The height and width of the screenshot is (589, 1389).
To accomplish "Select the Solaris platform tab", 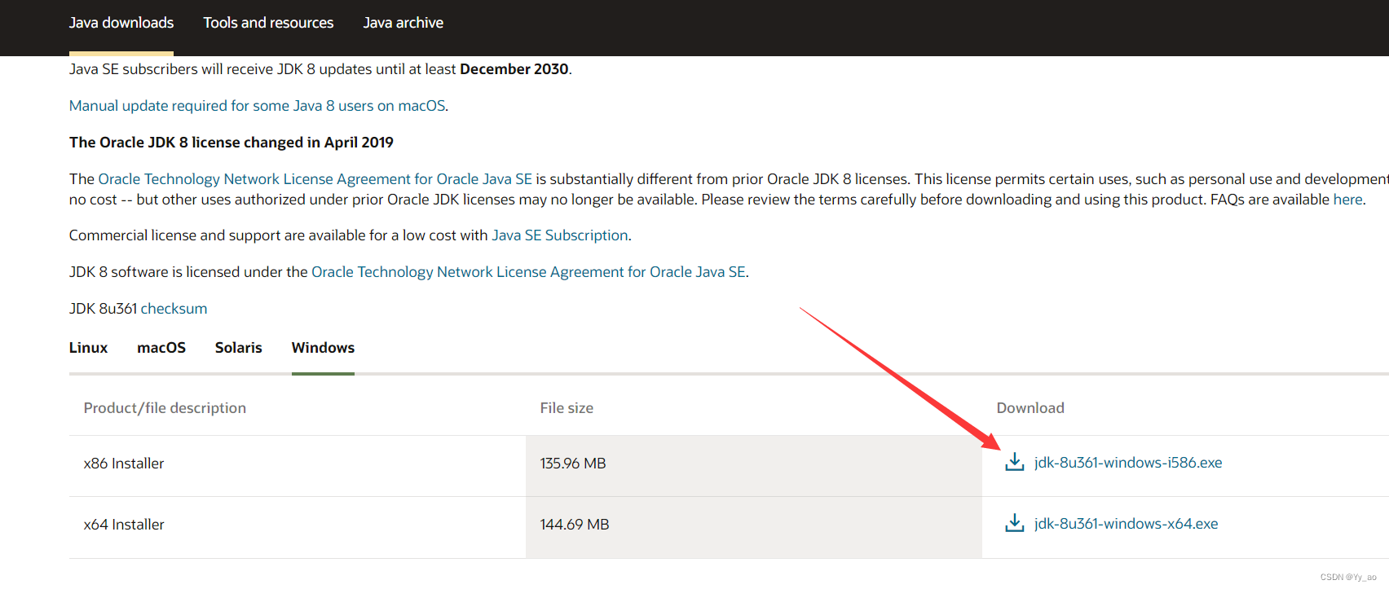I will [x=239, y=348].
